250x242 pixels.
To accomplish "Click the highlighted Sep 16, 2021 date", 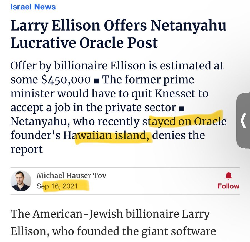I will pyautogui.click(x=57, y=186).
